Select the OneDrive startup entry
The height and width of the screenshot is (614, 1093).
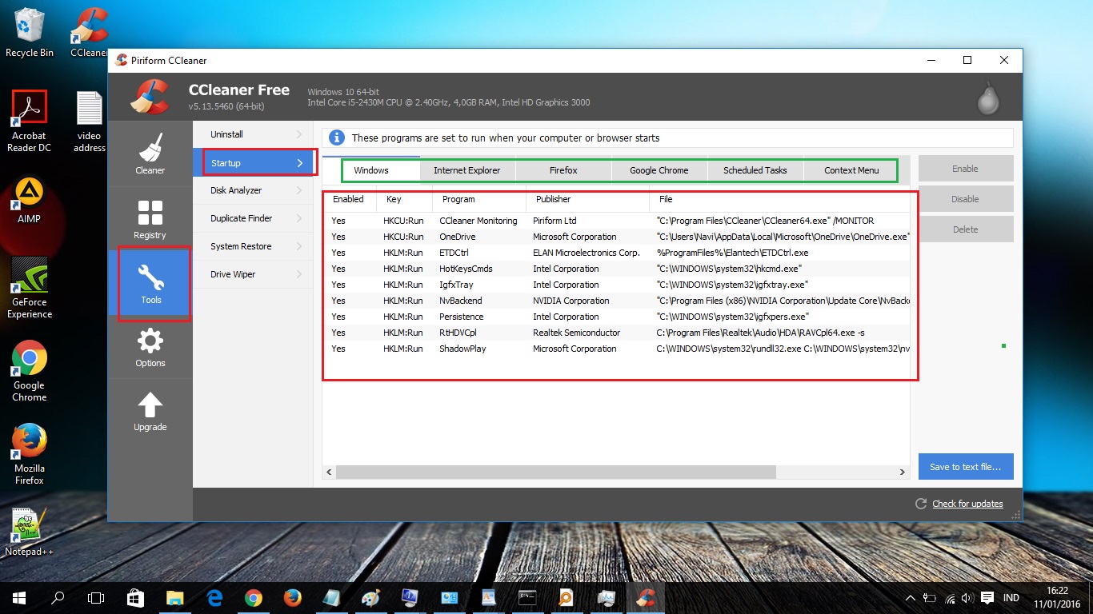click(x=616, y=237)
